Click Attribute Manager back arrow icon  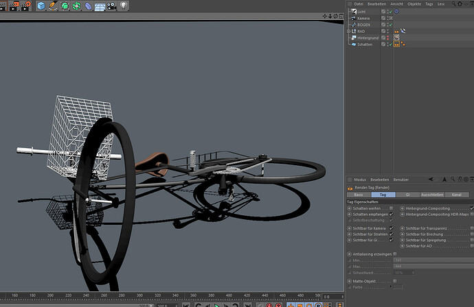431,179
